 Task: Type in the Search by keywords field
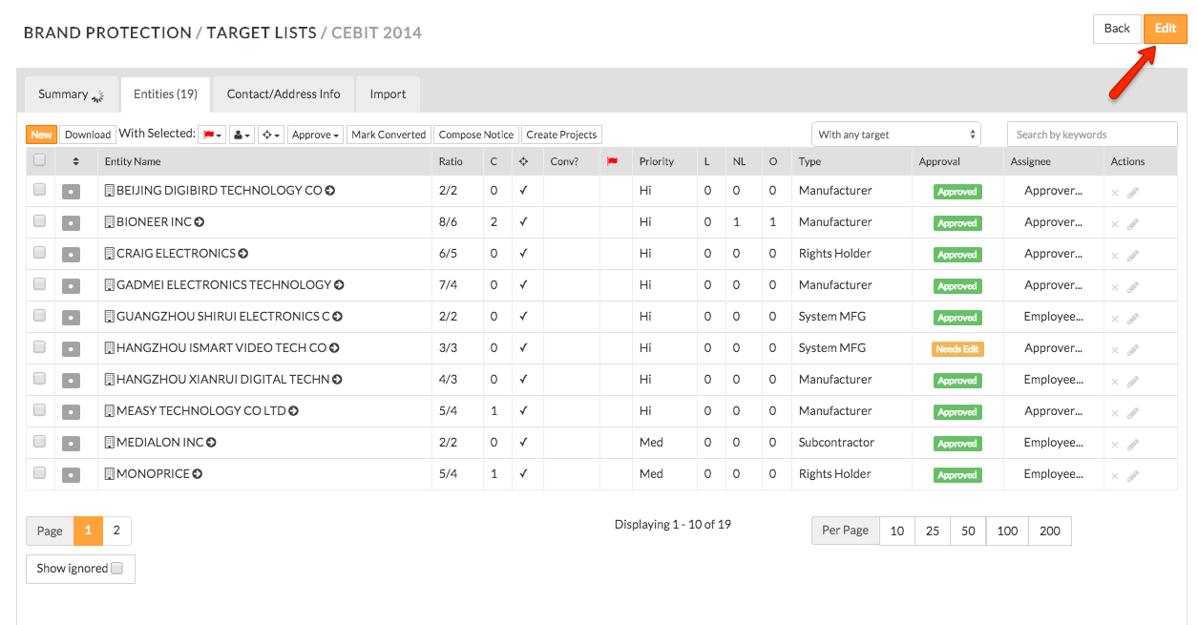tap(1092, 134)
